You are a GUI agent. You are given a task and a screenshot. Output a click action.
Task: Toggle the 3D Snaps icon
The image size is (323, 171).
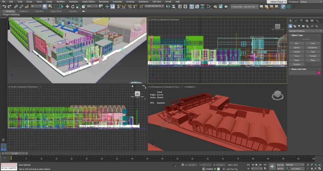click(x=119, y=7)
